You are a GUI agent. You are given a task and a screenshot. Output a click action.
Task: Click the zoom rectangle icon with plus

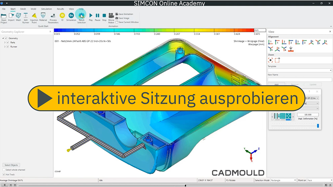(x=277, y=60)
